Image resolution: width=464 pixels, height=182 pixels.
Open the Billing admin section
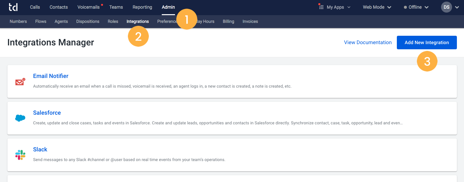coord(228,22)
